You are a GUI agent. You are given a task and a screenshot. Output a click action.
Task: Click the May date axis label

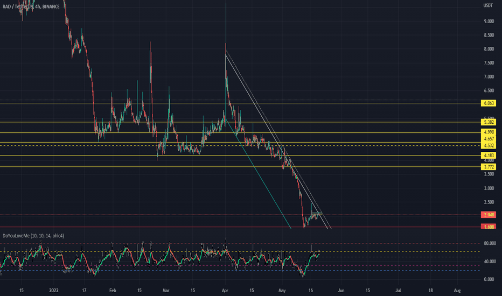click(282, 291)
